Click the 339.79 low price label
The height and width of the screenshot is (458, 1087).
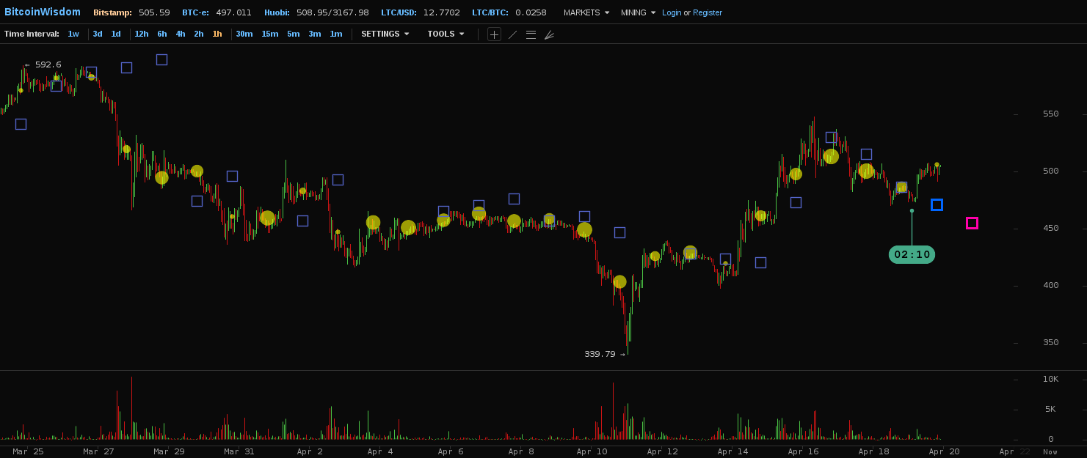coord(600,354)
